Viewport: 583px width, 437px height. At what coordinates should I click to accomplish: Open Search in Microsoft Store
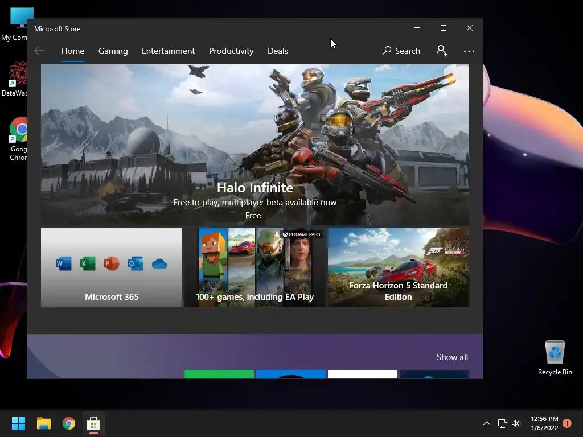tap(401, 51)
